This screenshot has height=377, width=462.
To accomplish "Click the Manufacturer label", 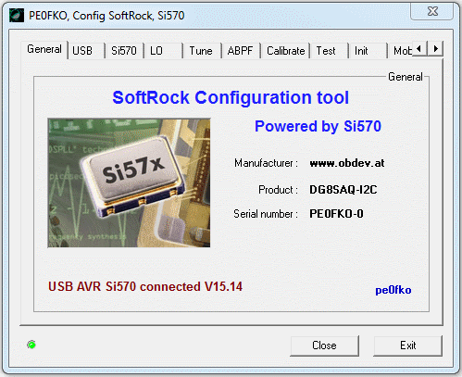I will 266,163.
